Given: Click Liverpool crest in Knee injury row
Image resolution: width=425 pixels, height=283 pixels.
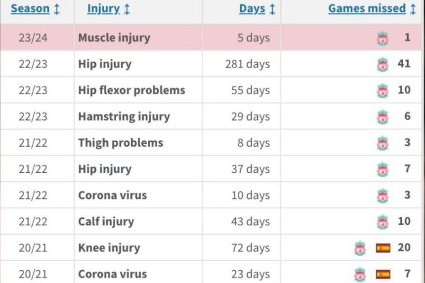Looking at the screenshot, I should tap(360, 248).
